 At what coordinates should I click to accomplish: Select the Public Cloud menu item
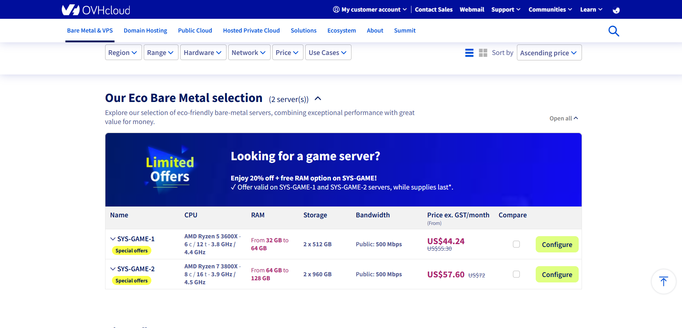[x=195, y=31]
